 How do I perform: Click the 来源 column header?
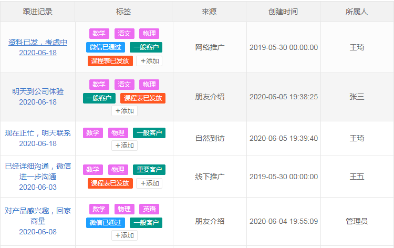click(x=209, y=12)
